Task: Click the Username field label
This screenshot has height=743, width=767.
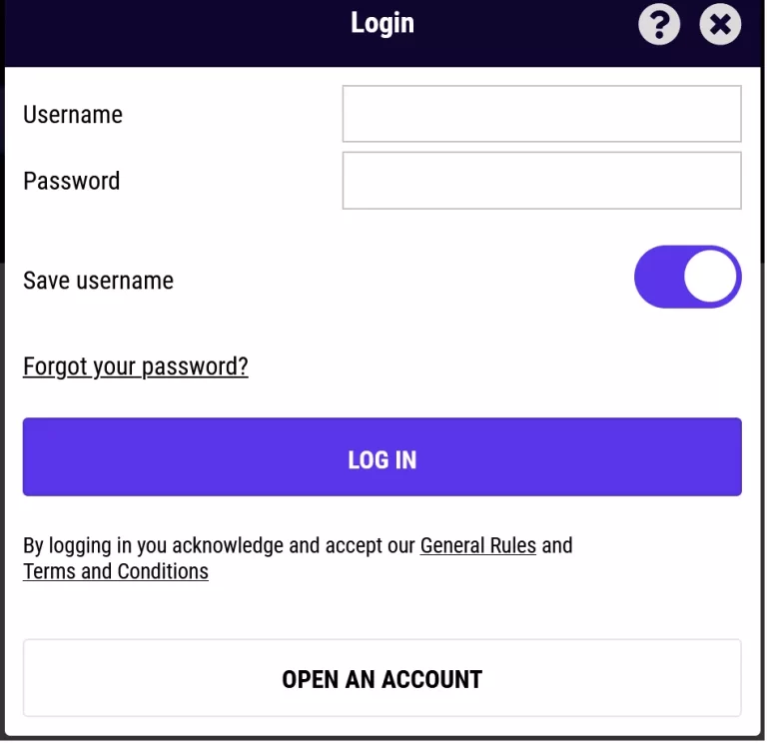Action: pyautogui.click(x=73, y=115)
